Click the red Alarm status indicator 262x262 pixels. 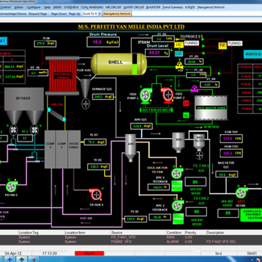point(90,253)
